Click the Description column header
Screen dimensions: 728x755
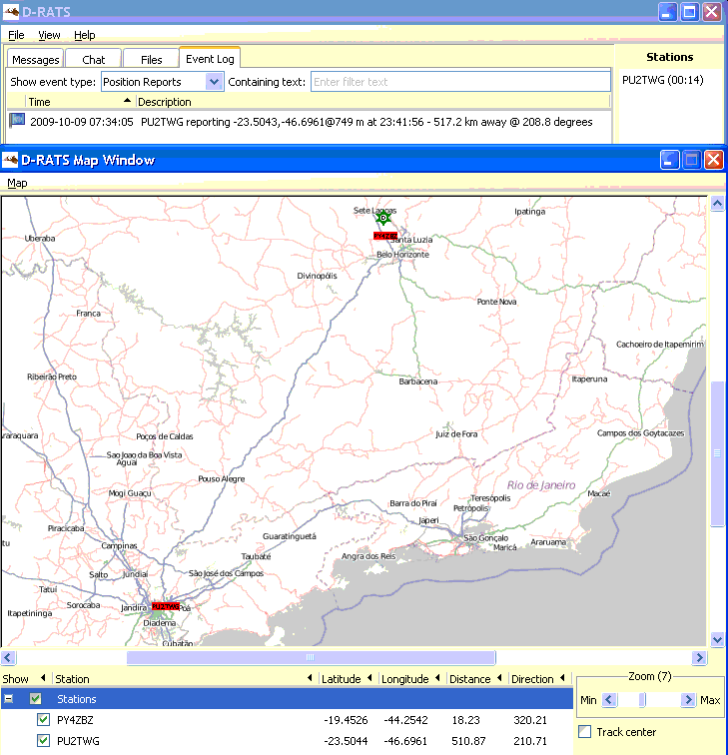pos(165,102)
